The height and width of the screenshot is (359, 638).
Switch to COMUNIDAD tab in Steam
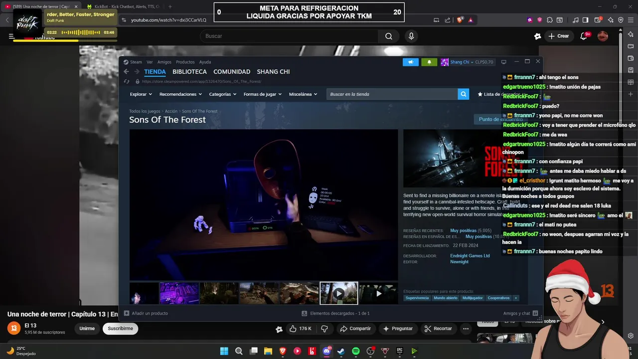232,72
